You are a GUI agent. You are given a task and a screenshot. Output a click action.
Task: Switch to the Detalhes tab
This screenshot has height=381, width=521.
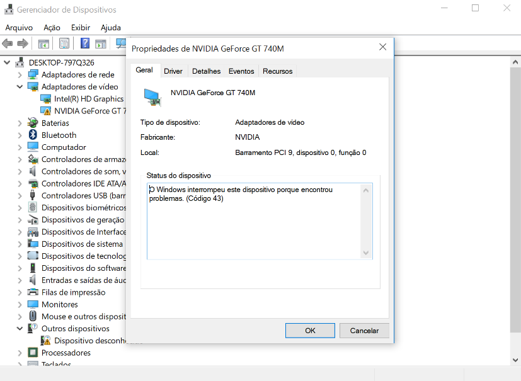tap(207, 71)
